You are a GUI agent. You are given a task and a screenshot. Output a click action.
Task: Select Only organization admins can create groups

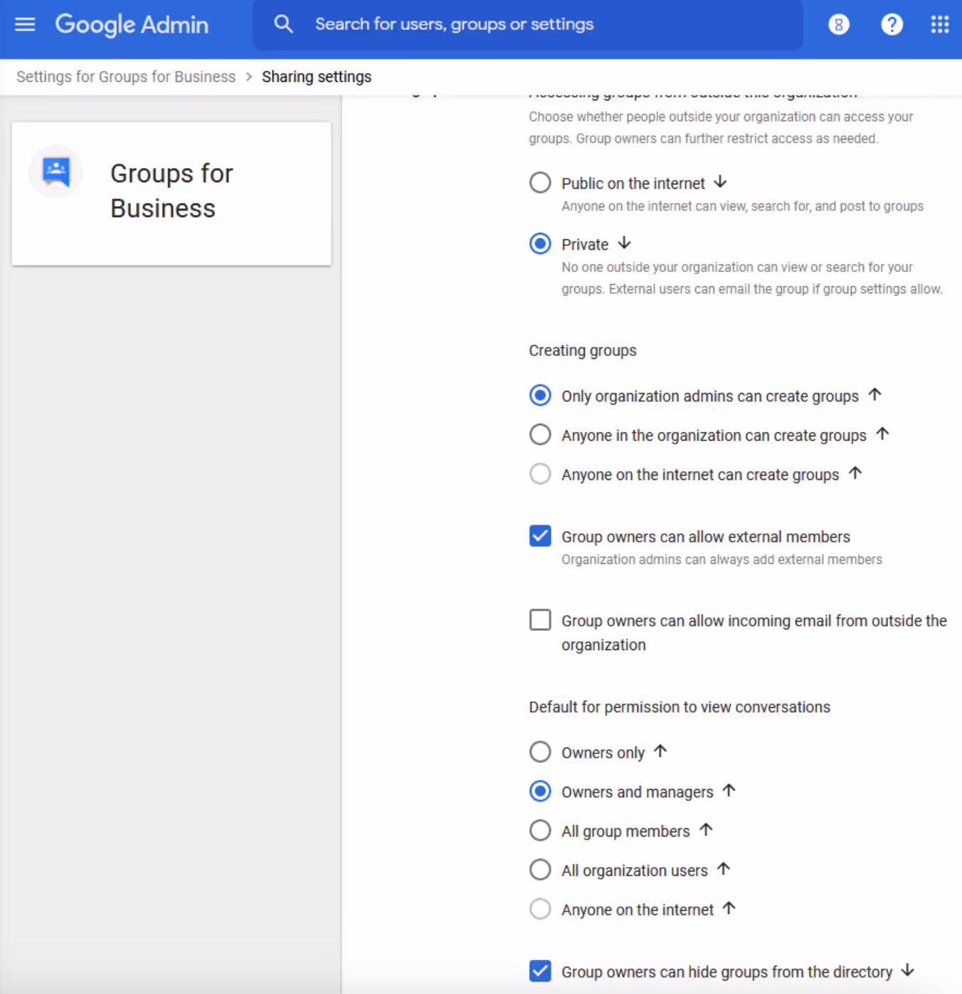coord(540,395)
